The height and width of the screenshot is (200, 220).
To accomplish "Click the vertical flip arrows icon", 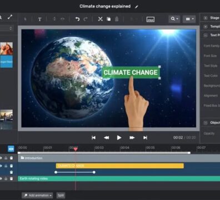I will (54, 19).
